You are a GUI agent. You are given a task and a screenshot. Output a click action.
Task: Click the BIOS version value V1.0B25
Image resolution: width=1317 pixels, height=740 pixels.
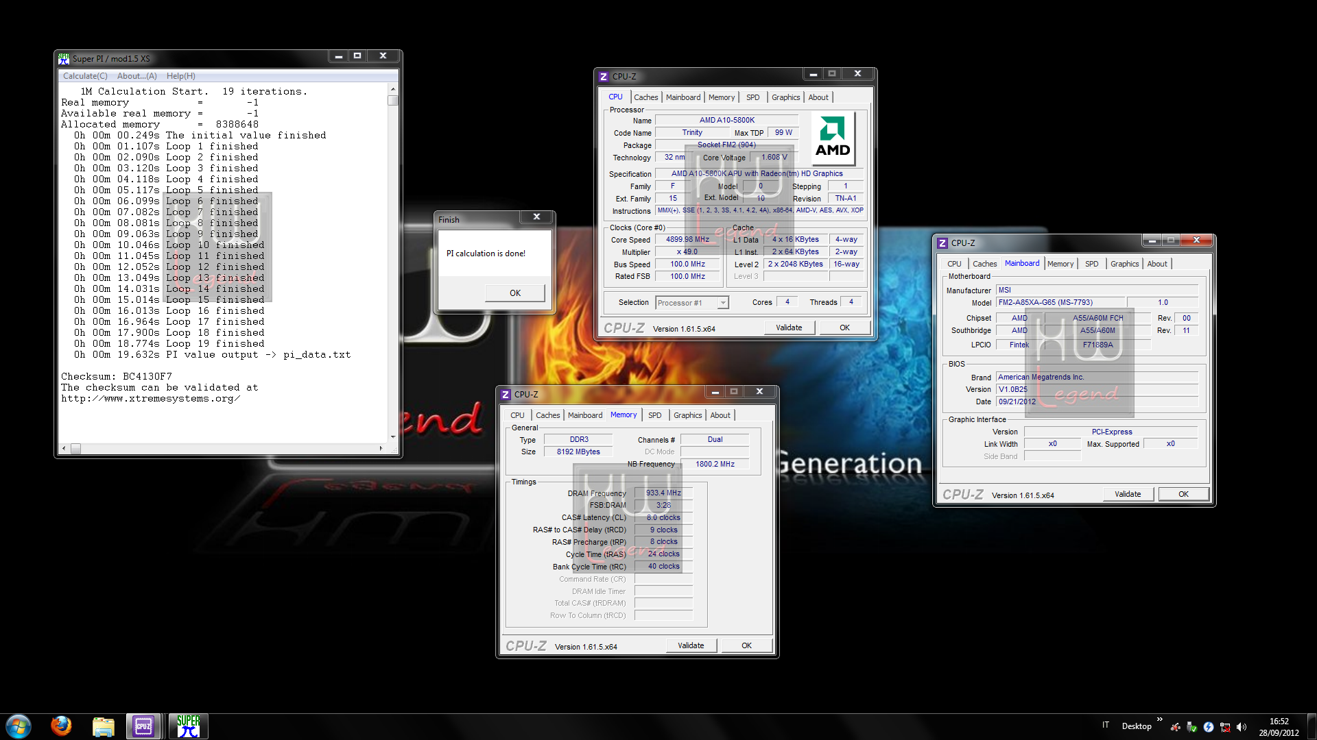coord(1097,390)
